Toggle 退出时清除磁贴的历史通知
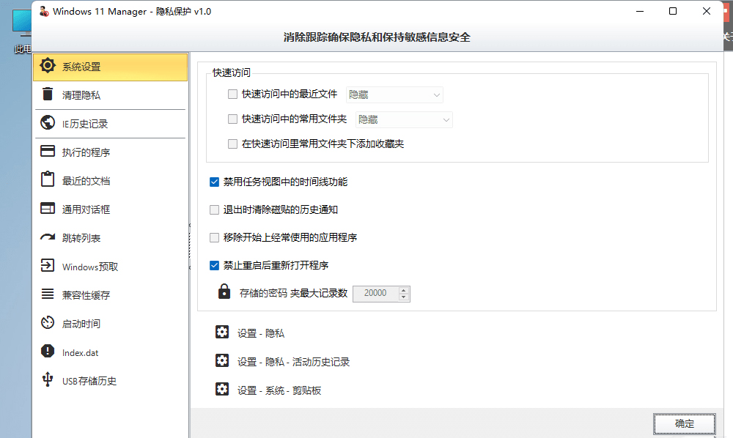Screen dimensions: 733x438 pyautogui.click(x=214, y=209)
